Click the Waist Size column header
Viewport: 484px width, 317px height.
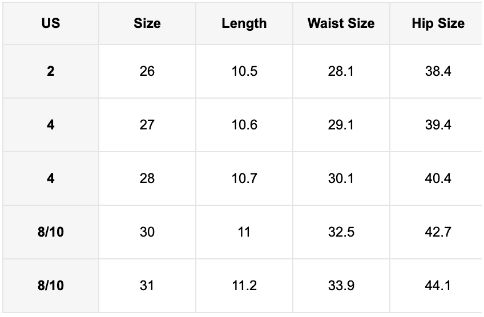tap(341, 23)
